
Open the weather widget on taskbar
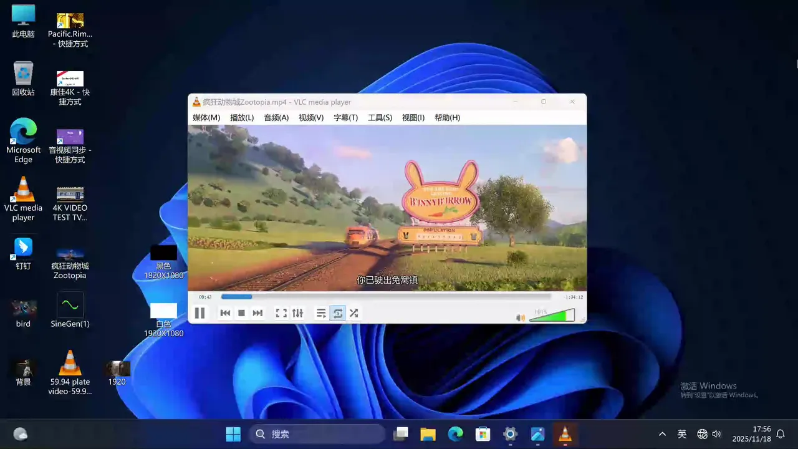tap(21, 434)
